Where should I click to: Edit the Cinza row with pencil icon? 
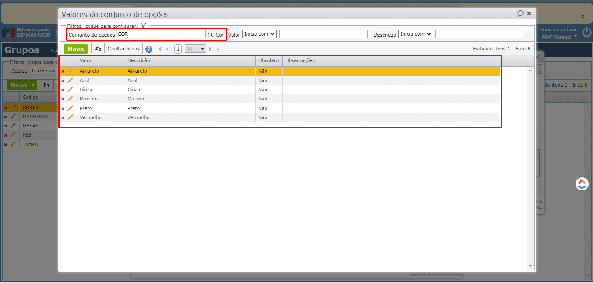coord(71,90)
